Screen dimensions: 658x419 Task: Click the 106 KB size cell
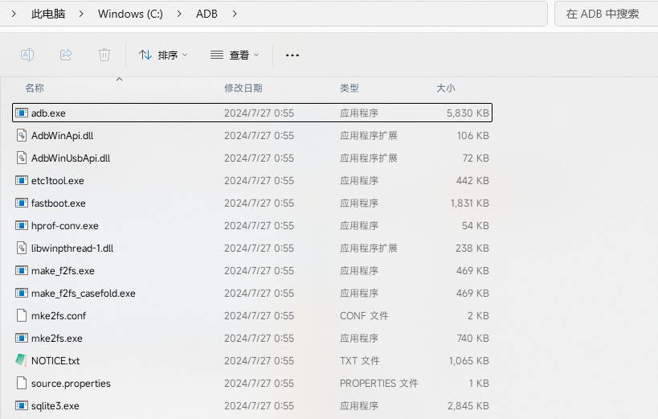click(x=473, y=136)
